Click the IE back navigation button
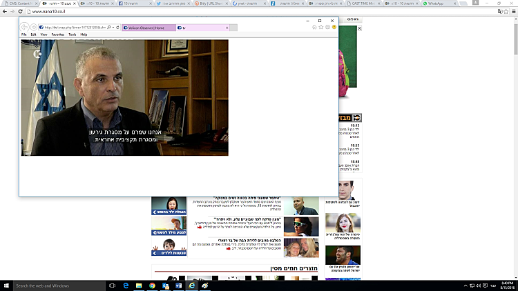Screen dimensions: 518x291 (x=25, y=27)
